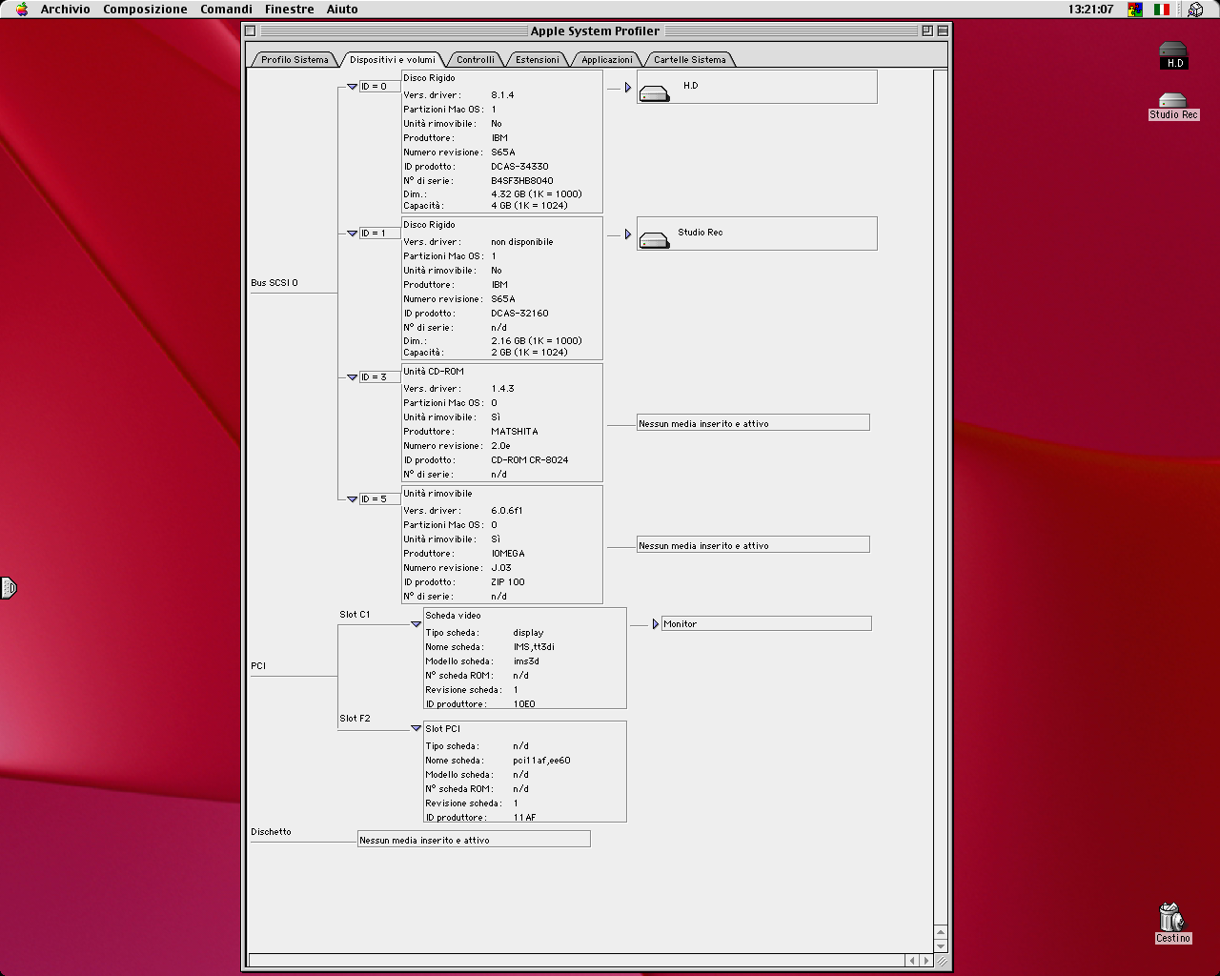Click the product ID value DCAS-34330

pos(519,167)
